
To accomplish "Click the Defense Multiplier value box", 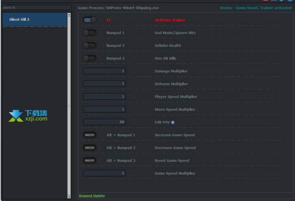I will [105, 84].
